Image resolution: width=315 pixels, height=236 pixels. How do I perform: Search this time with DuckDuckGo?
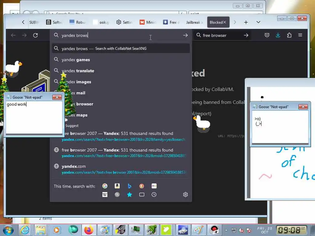[142, 186]
